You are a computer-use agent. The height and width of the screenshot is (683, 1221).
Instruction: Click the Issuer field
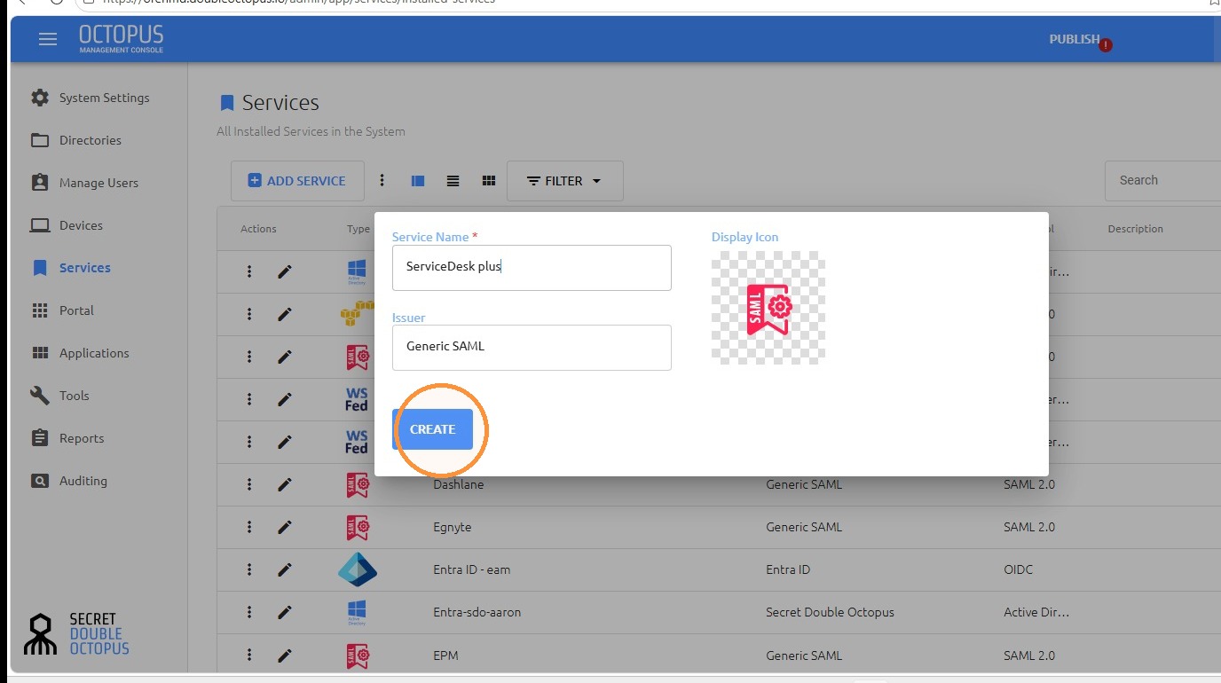532,347
